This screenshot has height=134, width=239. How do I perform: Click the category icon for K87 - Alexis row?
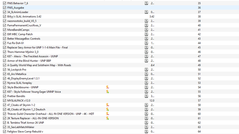[146, 56]
